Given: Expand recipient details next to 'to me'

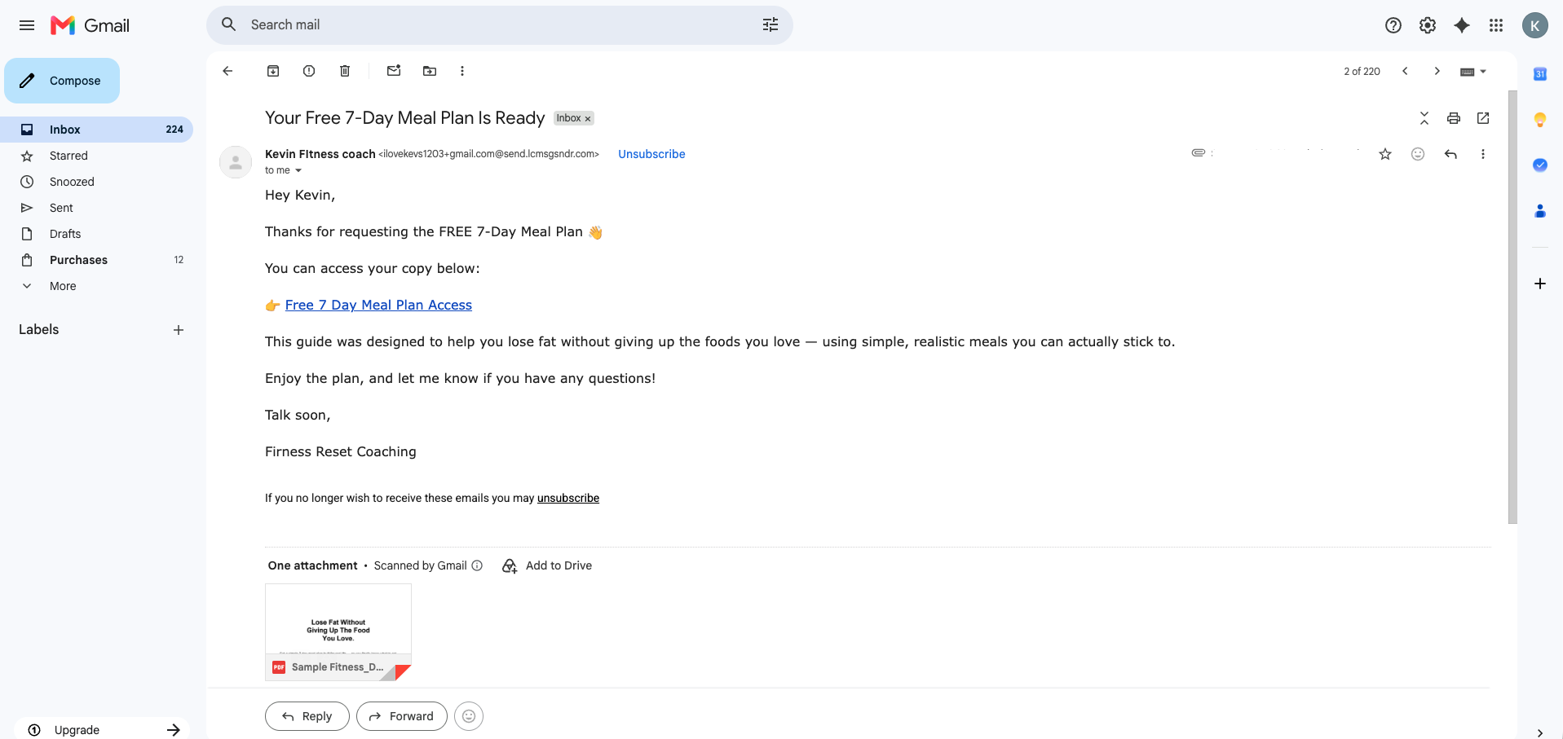Looking at the screenshot, I should [x=298, y=170].
